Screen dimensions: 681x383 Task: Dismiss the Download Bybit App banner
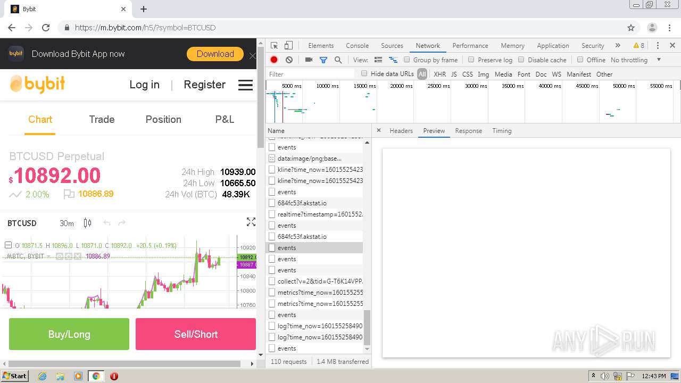pos(253,55)
